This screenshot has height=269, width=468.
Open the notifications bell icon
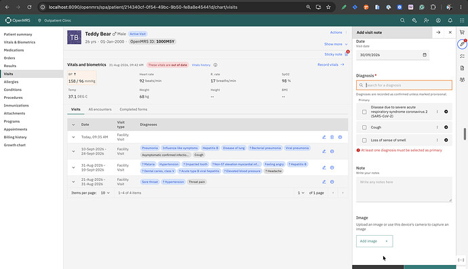point(450,20)
